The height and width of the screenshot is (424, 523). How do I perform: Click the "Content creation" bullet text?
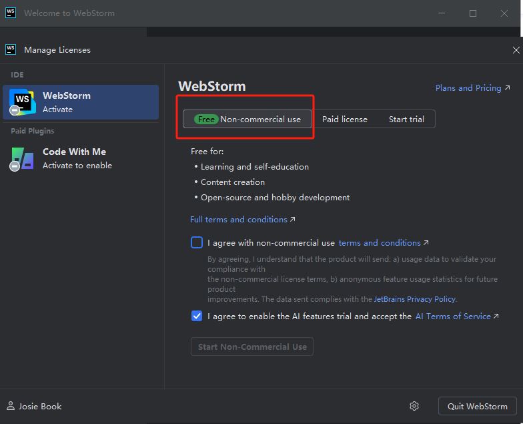click(x=232, y=182)
